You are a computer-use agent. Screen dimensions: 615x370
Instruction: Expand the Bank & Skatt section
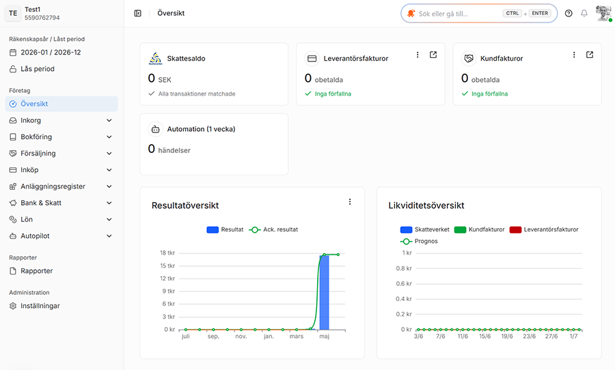[61, 203]
